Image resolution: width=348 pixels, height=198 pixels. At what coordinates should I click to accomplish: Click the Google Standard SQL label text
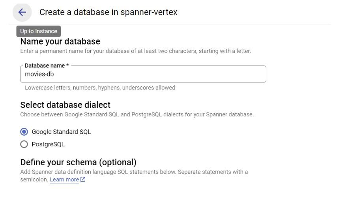[61, 132]
